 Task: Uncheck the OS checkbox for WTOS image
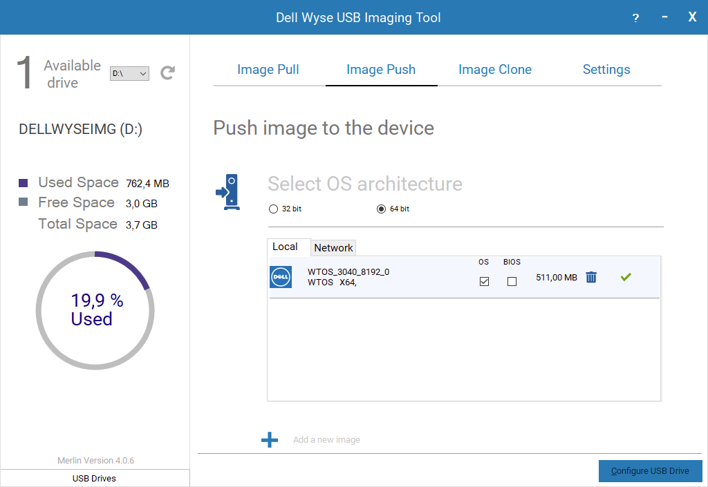point(484,281)
